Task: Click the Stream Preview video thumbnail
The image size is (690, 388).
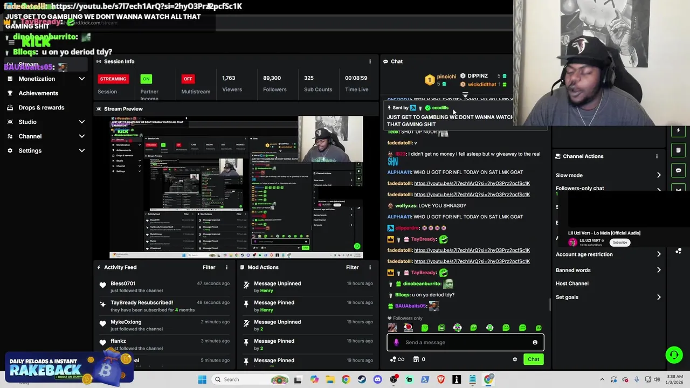Action: click(236, 187)
